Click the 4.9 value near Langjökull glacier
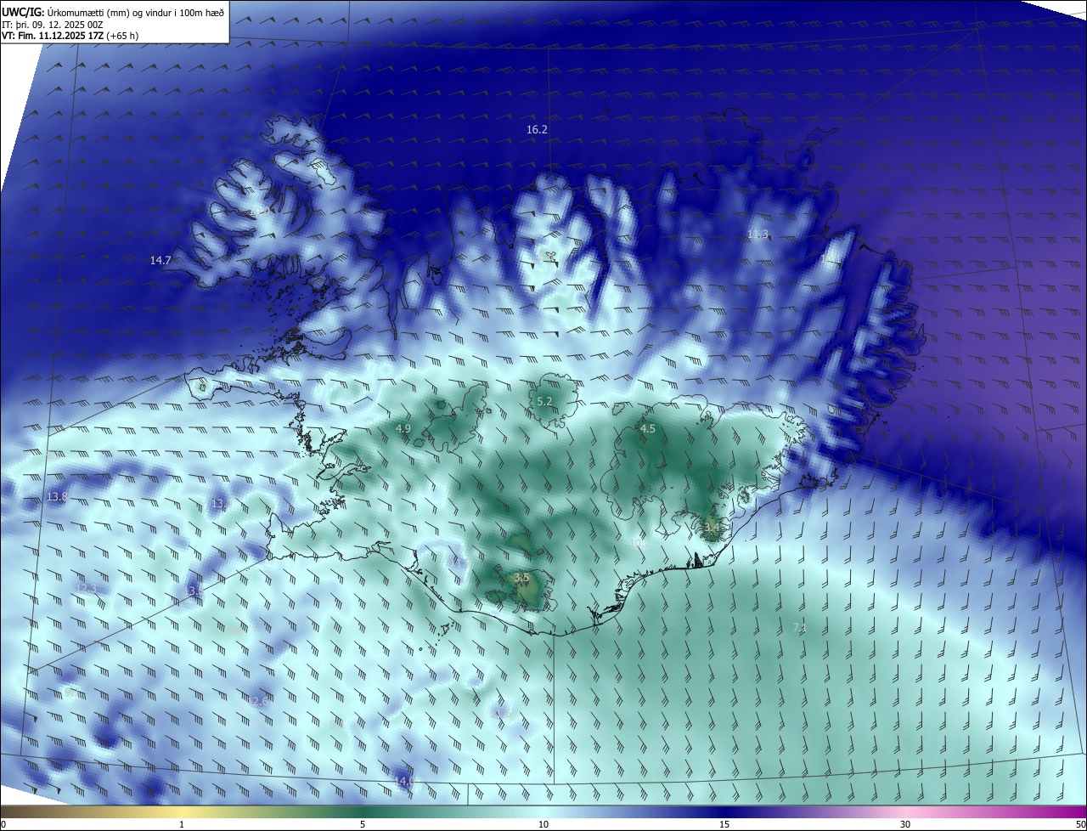The image size is (1087, 831). tap(403, 429)
